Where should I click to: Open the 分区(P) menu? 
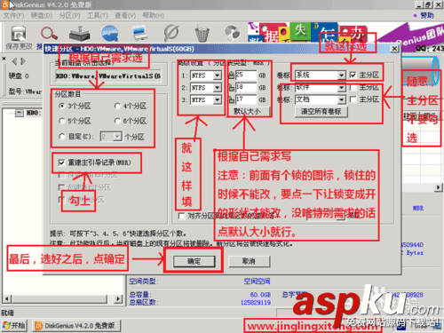point(69,15)
